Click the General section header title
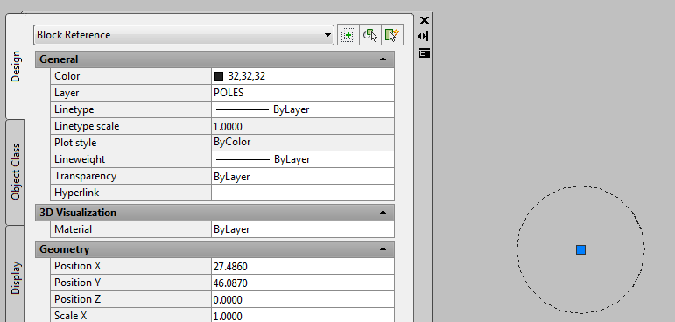Screen dimensions: 675x322 pos(59,59)
